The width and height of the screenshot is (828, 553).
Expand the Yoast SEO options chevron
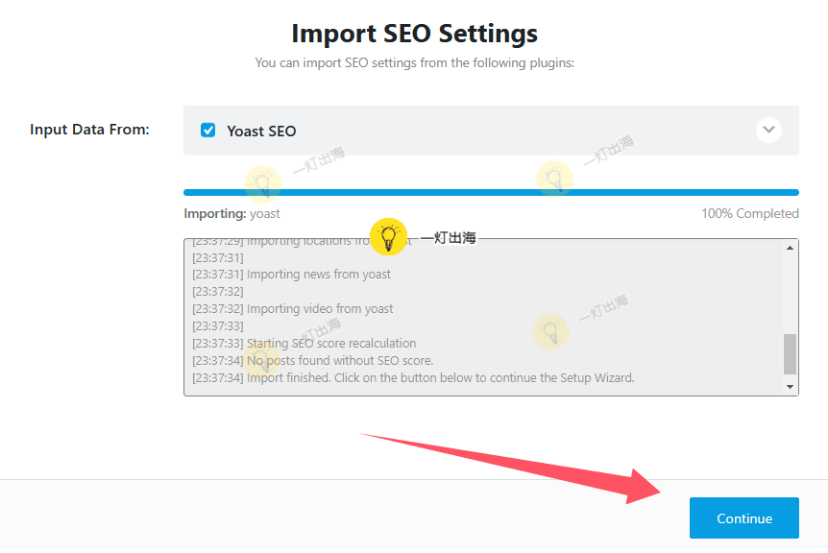(768, 130)
